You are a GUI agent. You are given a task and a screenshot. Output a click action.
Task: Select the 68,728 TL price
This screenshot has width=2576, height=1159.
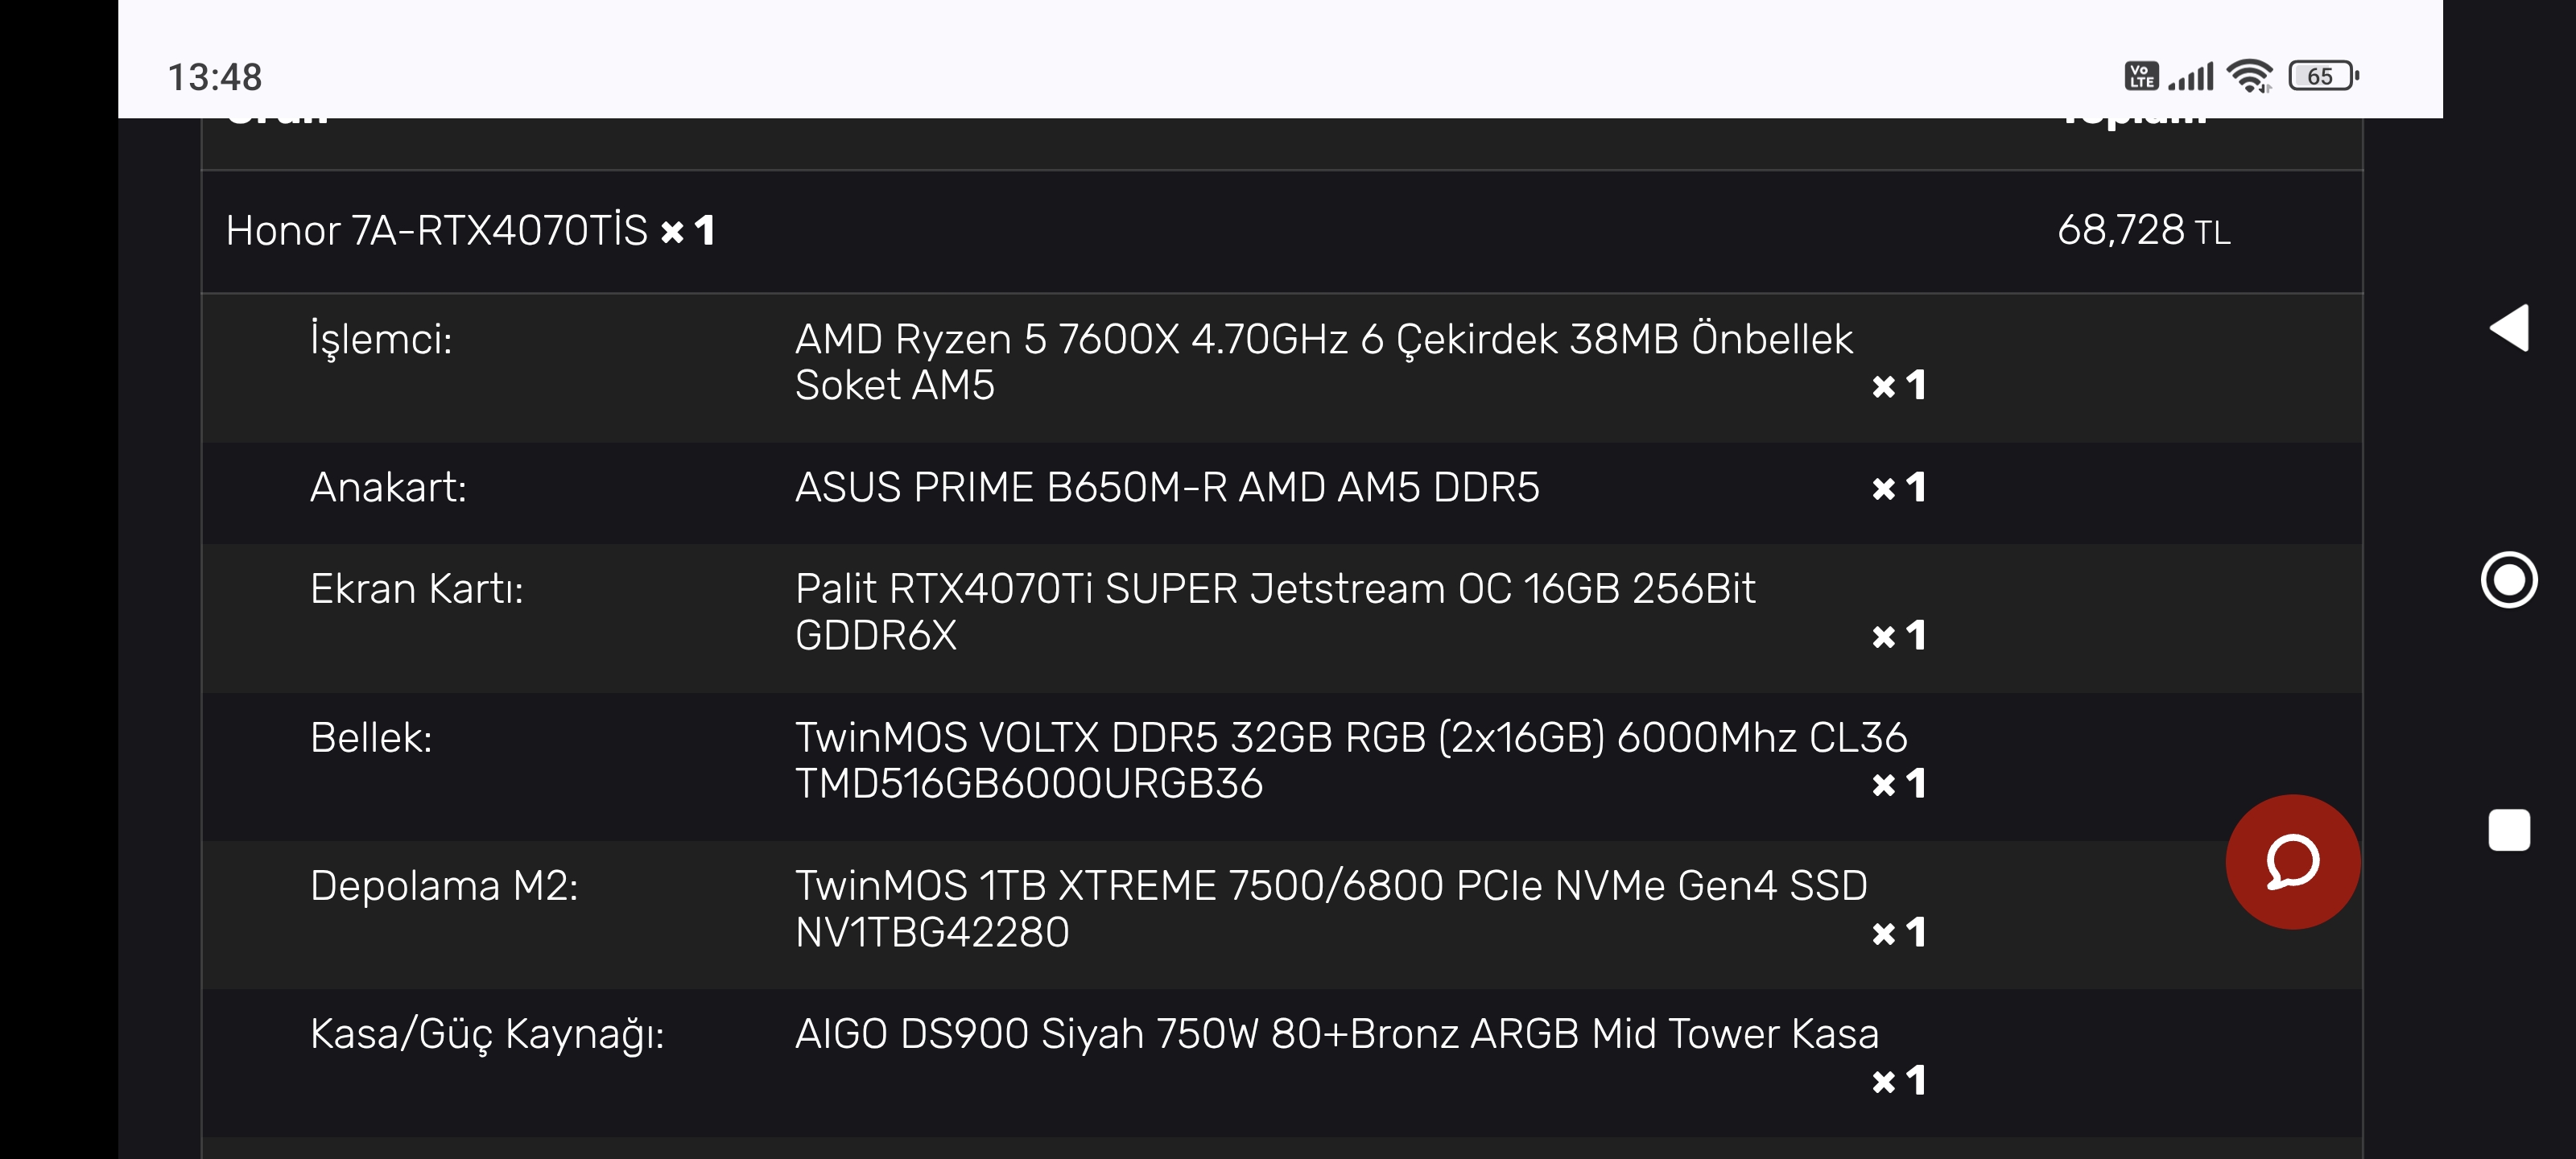pos(2143,231)
